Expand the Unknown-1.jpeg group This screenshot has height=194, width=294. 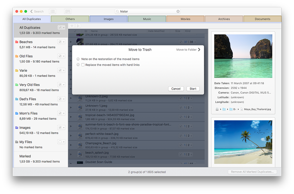(x=71, y=108)
